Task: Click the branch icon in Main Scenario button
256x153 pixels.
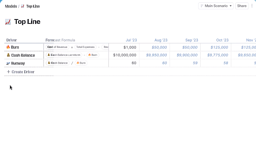Action: (x=202, y=6)
